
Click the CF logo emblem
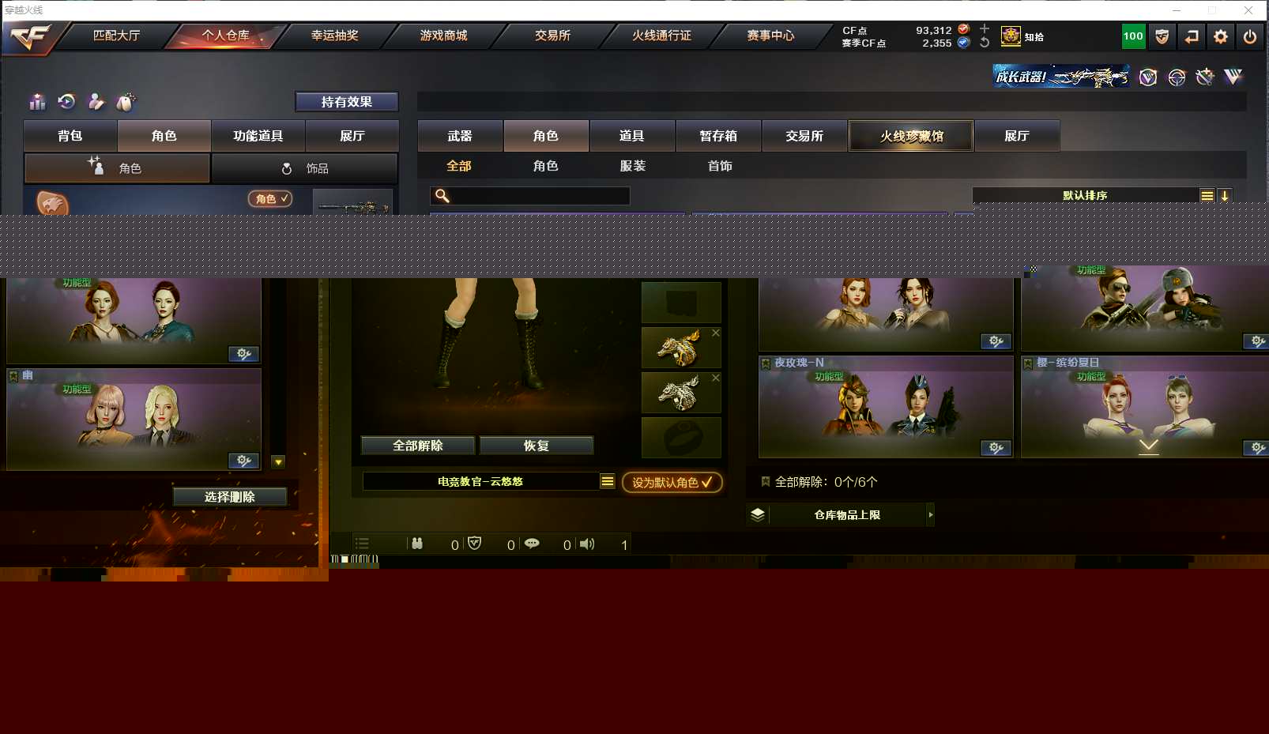(30, 36)
